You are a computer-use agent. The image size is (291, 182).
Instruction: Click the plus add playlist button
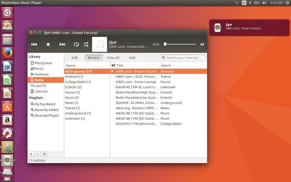(31, 154)
